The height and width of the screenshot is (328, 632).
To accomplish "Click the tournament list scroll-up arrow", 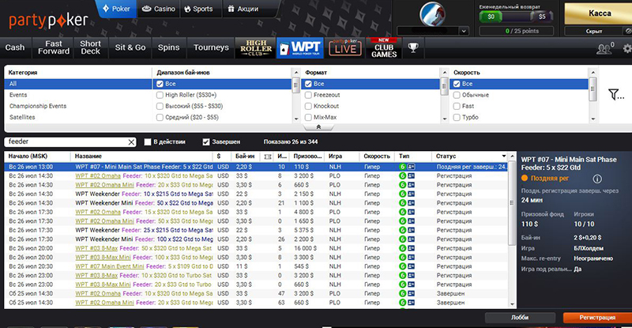I will coord(512,156).
